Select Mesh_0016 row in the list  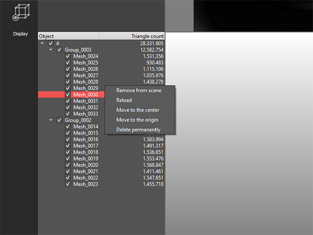click(86, 139)
